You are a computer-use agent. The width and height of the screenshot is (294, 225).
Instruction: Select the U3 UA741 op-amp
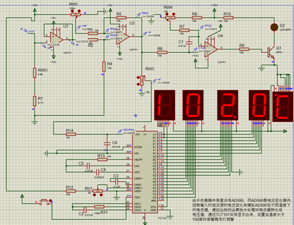click(122, 37)
